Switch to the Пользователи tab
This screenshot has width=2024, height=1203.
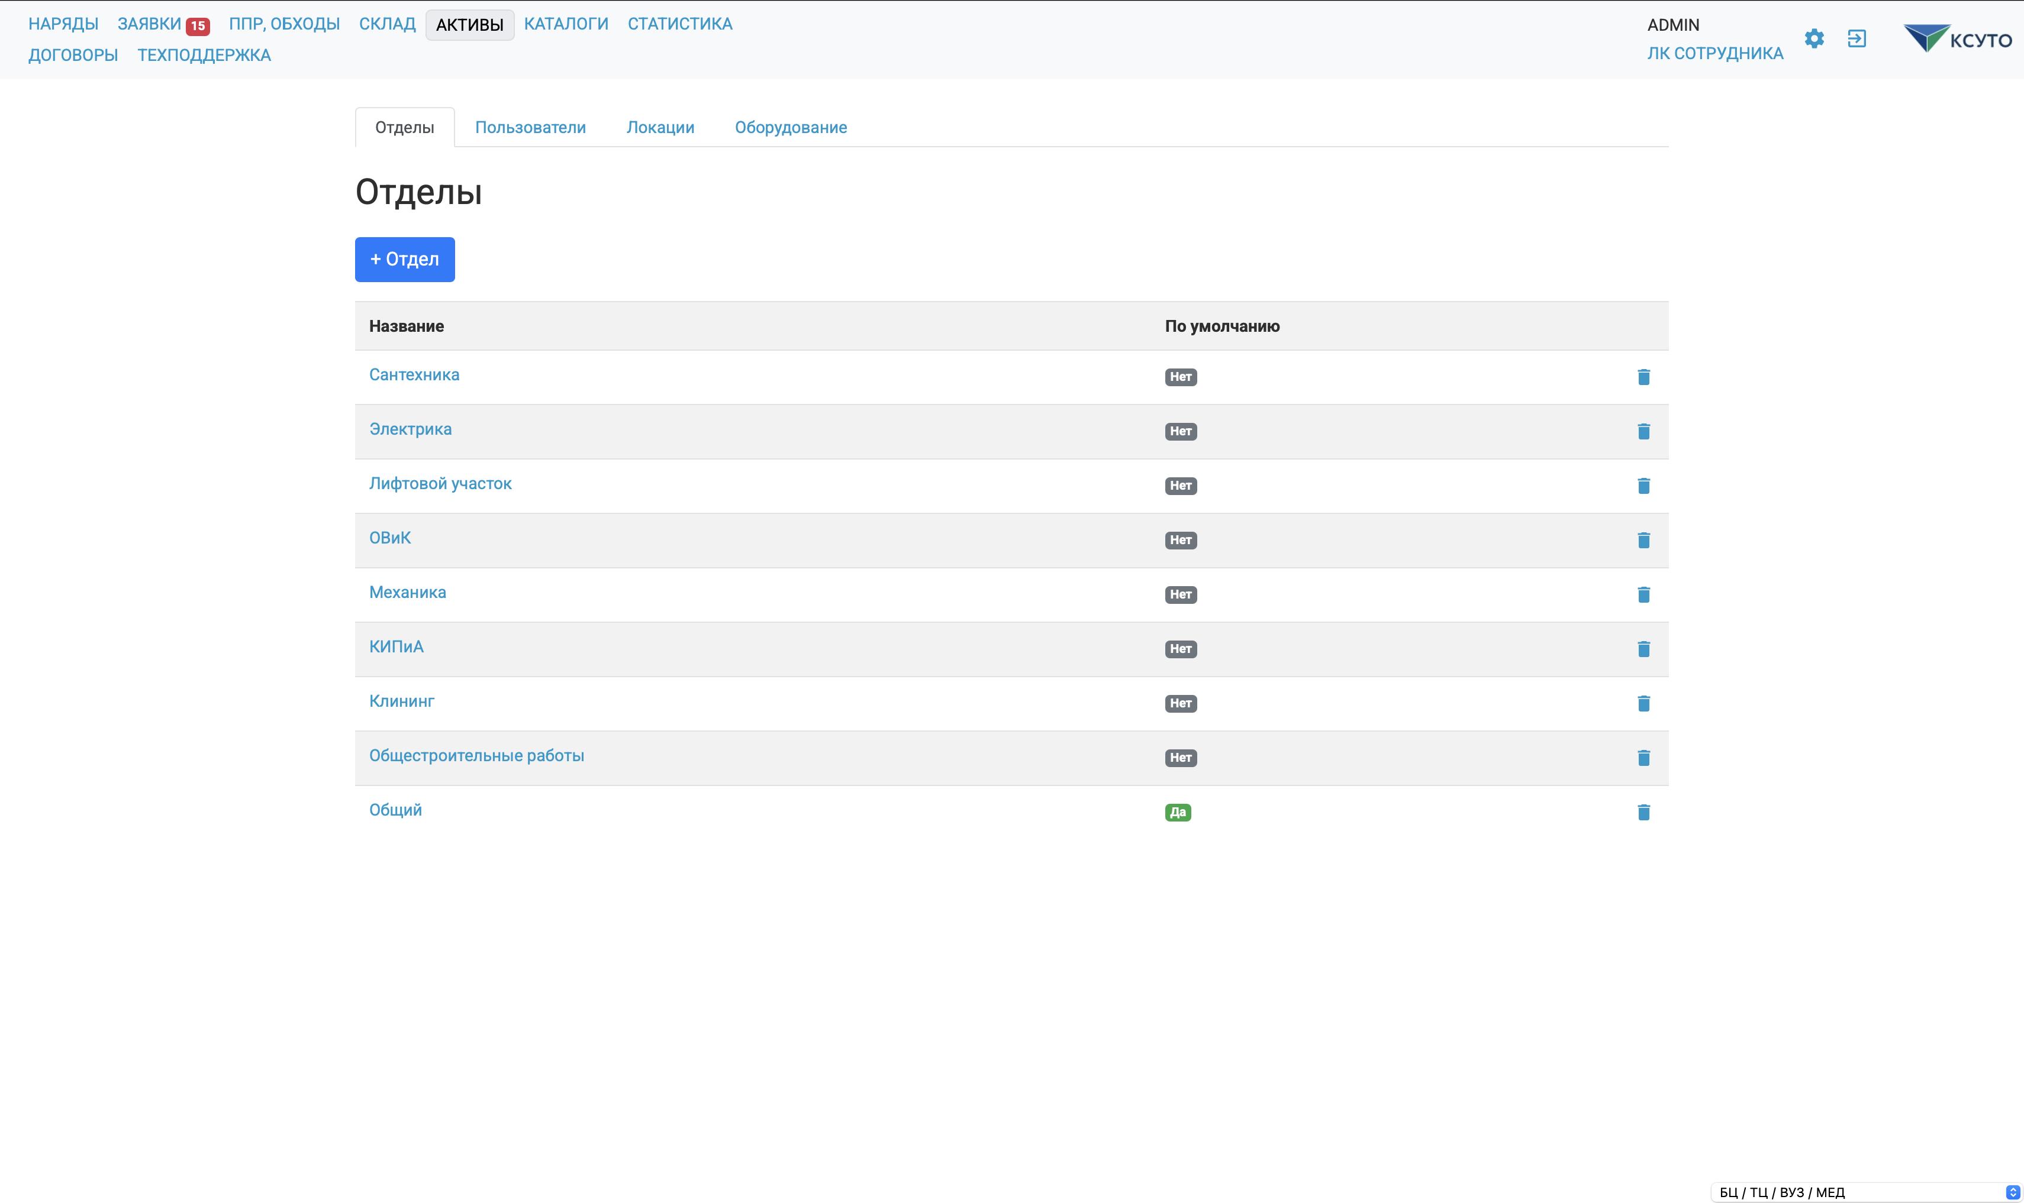point(530,127)
